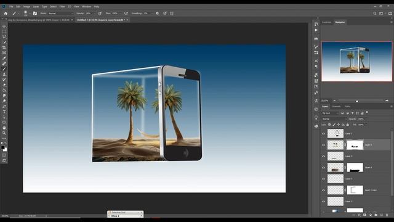Switch to the Paths tab
The image size is (394, 222).
347,107
